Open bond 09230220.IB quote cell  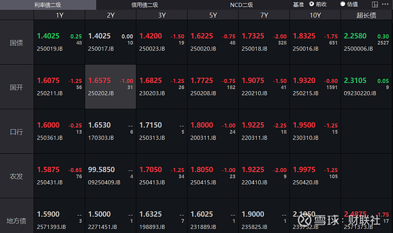click(x=366, y=87)
